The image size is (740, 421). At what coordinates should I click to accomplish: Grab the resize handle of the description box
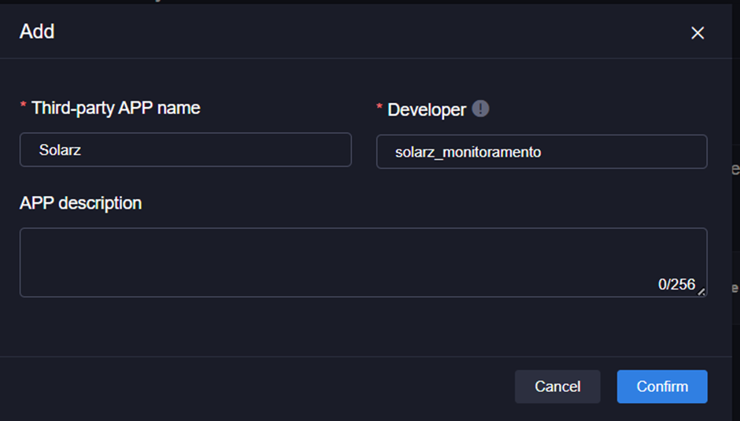pyautogui.click(x=701, y=290)
